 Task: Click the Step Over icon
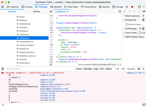click(x=129, y=12)
